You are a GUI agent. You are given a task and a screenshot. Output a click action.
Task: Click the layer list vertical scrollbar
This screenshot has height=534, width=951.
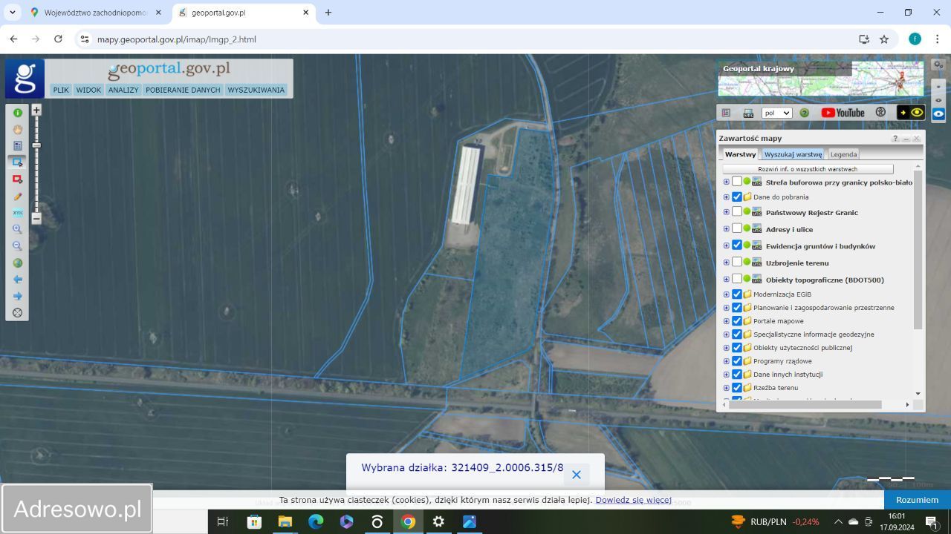tap(918, 248)
